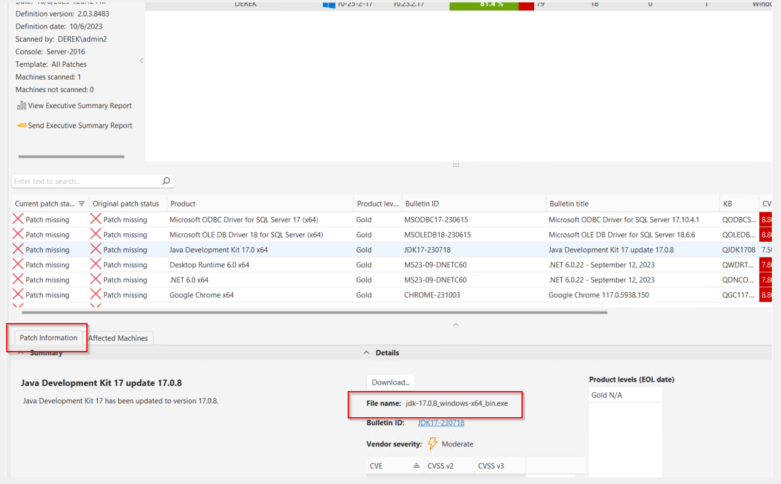781x484 pixels.
Task: Click the splitter grip dots between the panes
Action: pyautogui.click(x=455, y=165)
